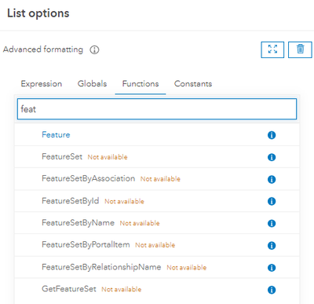Viewport: 314px width, 304px height.
Task: Select GetFeatureSet in the function list
Action: pyautogui.click(x=157, y=289)
